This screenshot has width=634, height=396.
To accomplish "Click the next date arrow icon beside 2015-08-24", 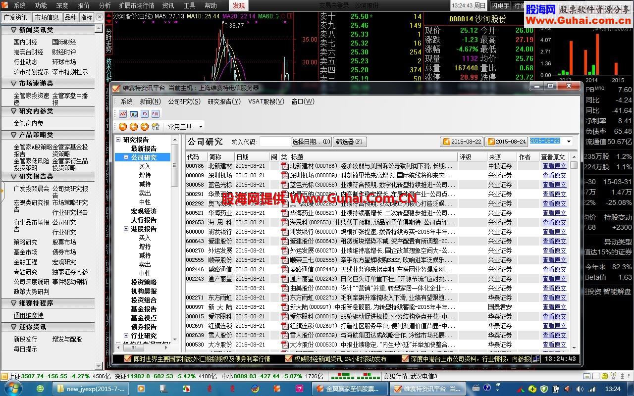I will tap(491, 142).
